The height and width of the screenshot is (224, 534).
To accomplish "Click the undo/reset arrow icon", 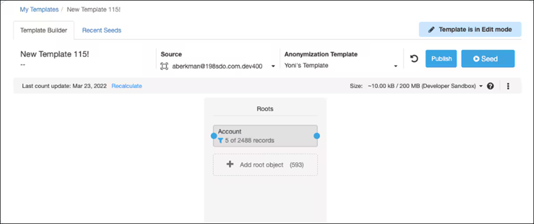I will pos(414,59).
